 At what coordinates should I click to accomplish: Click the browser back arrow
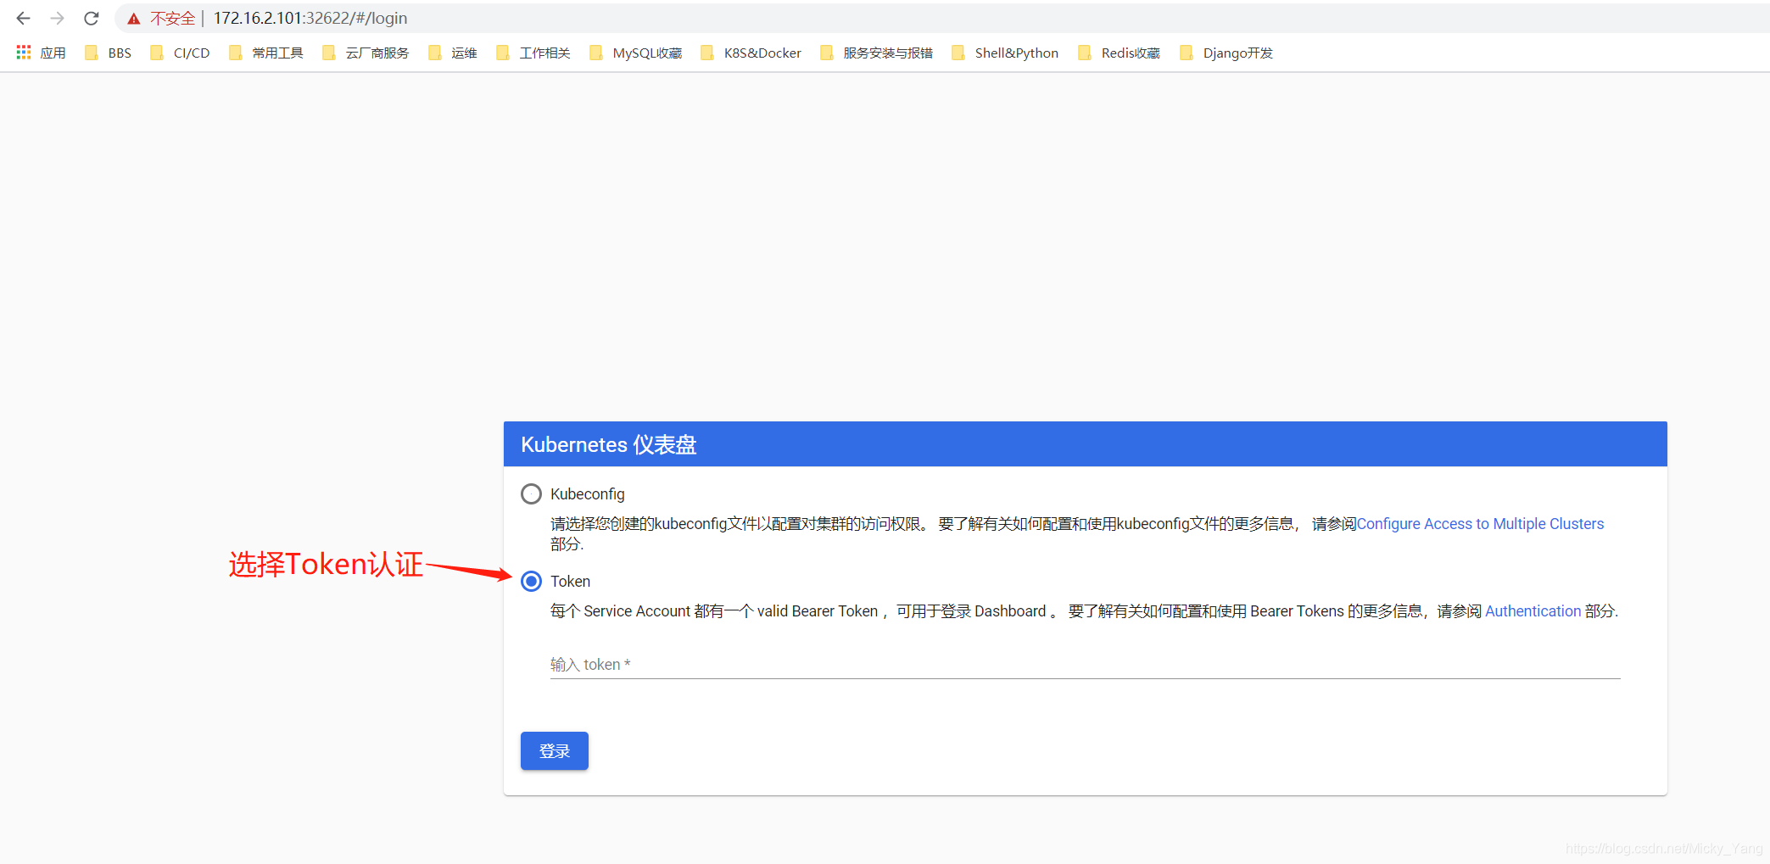(x=23, y=18)
